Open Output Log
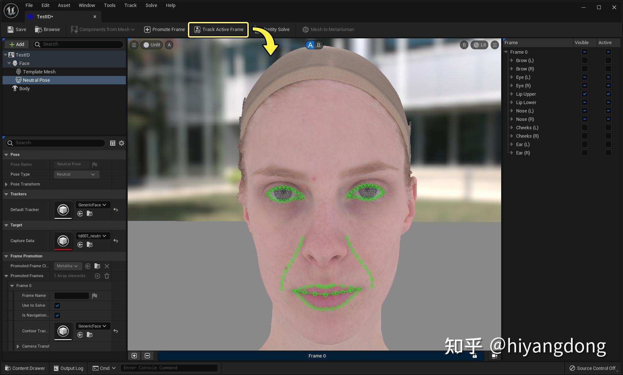Image resolution: width=623 pixels, height=375 pixels. (69, 368)
